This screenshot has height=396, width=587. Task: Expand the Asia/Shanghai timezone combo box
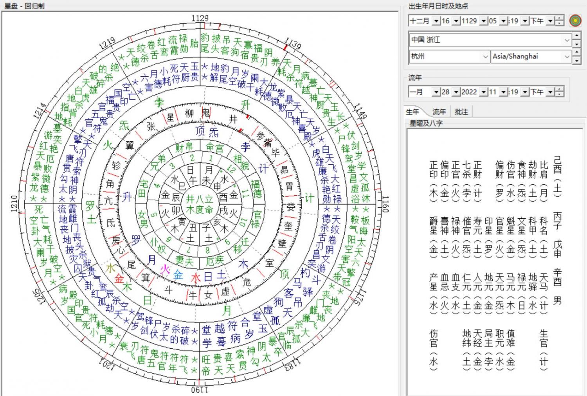coord(567,57)
